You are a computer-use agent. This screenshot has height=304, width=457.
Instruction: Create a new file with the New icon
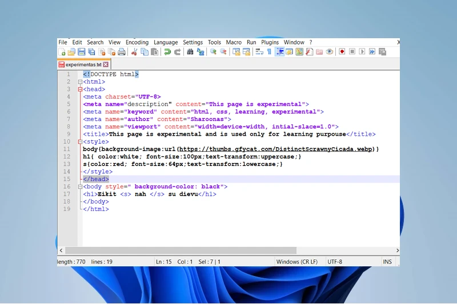point(62,52)
